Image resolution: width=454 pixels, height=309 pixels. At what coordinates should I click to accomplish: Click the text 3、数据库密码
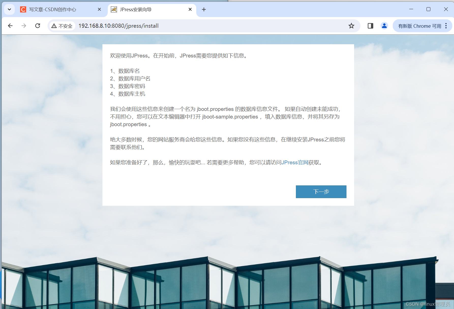click(x=128, y=86)
